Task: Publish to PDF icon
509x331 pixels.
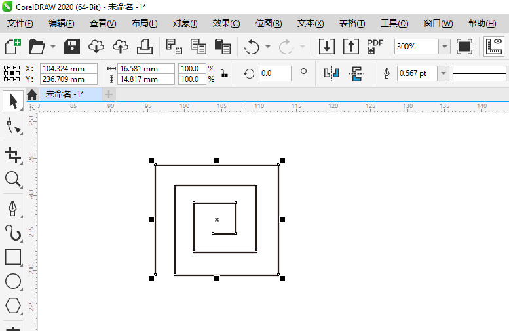Action: 375,47
